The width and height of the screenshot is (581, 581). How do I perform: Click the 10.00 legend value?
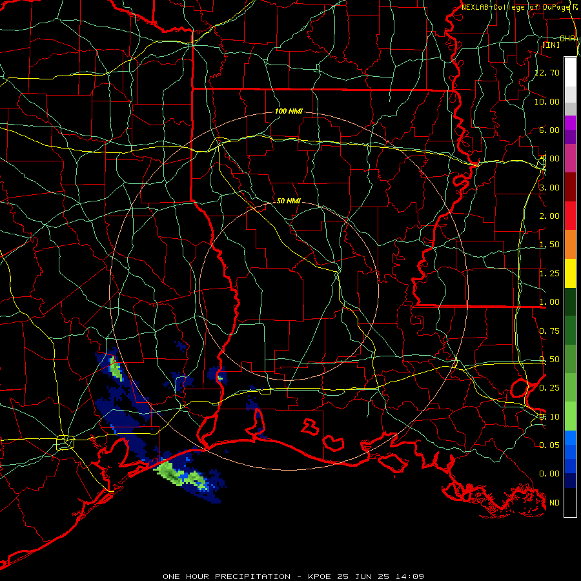547,101
